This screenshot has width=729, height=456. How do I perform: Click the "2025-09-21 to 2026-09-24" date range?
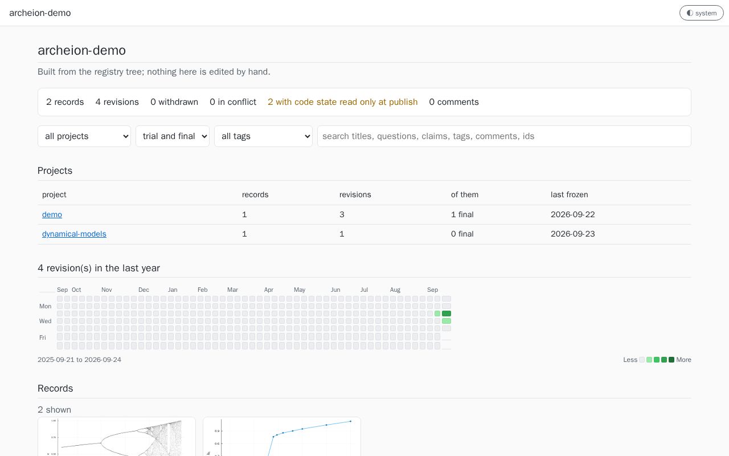[x=79, y=360]
